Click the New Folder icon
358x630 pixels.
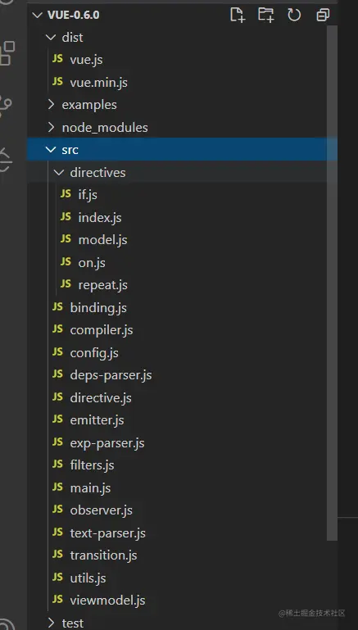coord(265,15)
